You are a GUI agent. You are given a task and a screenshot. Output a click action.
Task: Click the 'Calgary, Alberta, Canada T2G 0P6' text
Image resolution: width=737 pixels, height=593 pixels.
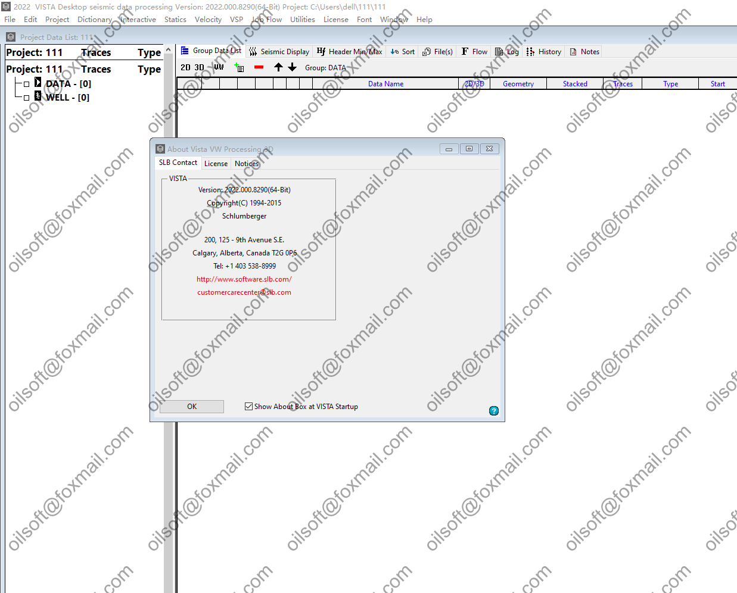[244, 253]
